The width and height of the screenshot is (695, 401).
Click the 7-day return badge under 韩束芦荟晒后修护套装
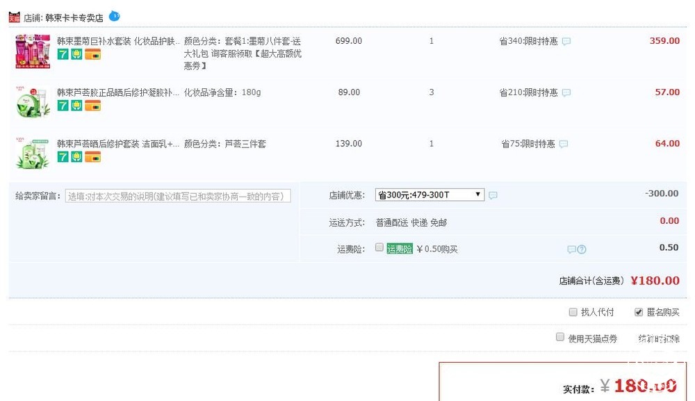(63, 156)
